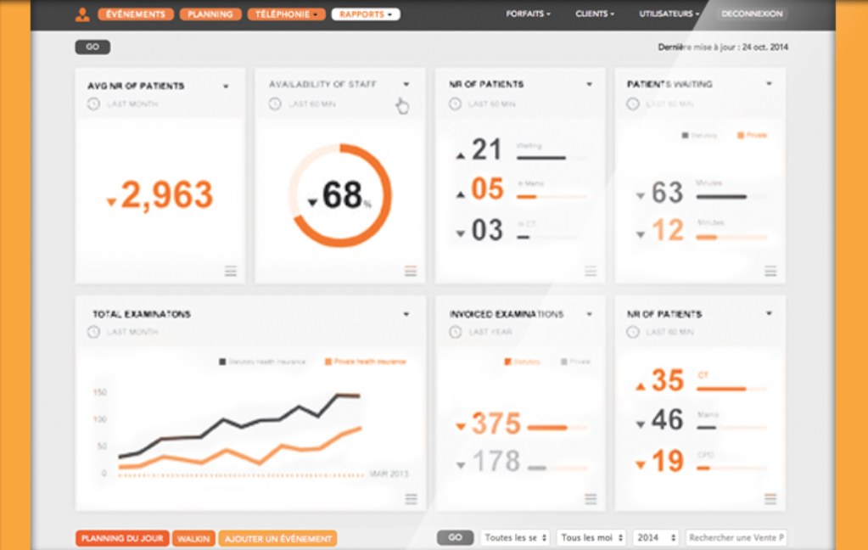Viewport: 868px width, 550px height.
Task: Expand the Total Examinations card dropdown arrow
Action: tap(406, 315)
